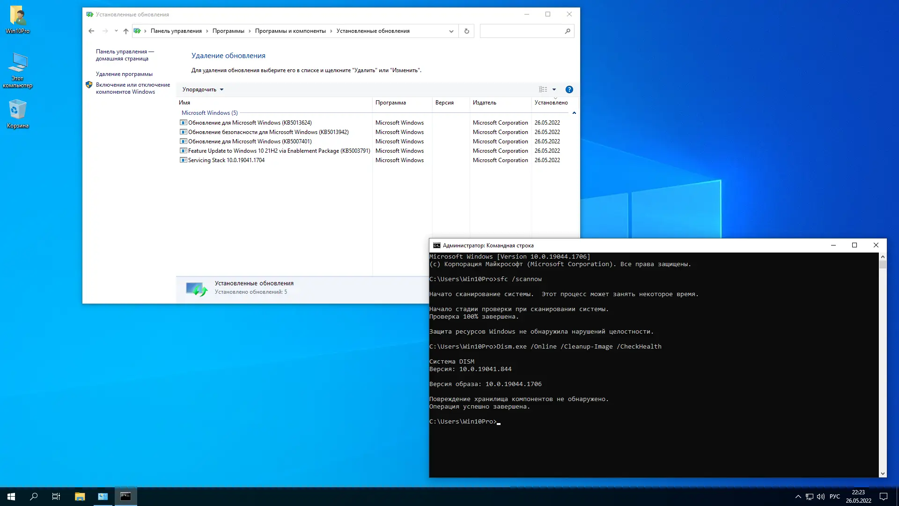This screenshot has width=899, height=506.
Task: Click the volume icon in system tray
Action: [820, 497]
